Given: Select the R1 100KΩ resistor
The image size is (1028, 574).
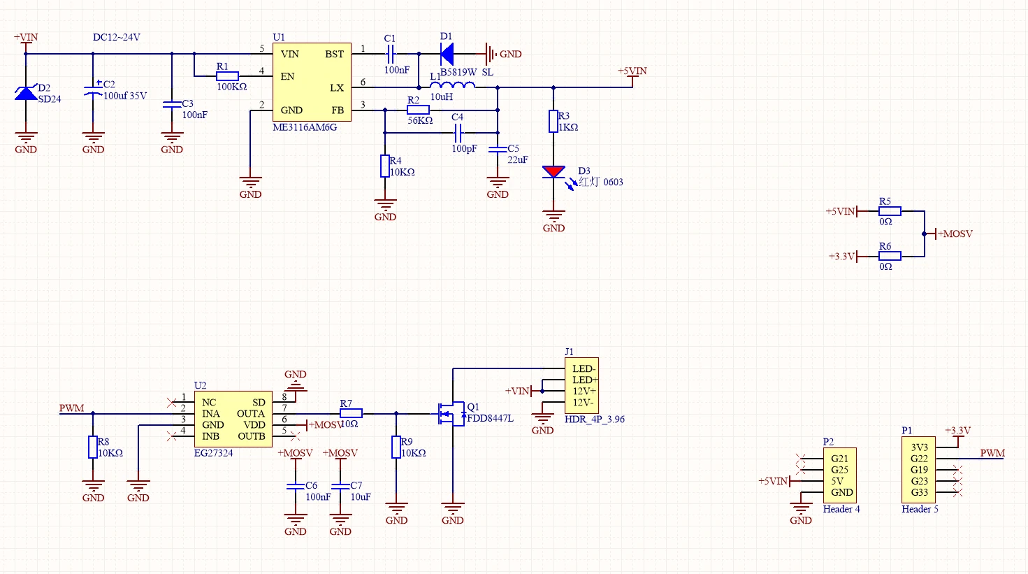Looking at the screenshot, I should click(x=228, y=76).
